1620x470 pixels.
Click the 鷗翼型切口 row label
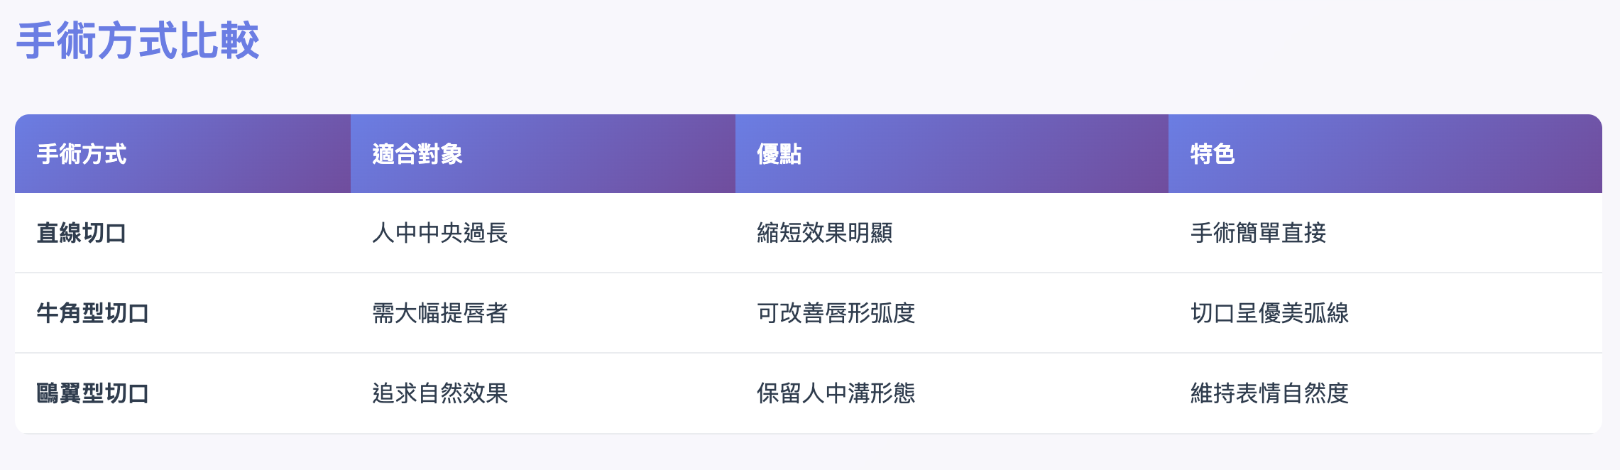[93, 393]
